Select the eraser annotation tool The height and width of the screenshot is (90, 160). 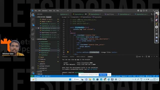point(156,20)
